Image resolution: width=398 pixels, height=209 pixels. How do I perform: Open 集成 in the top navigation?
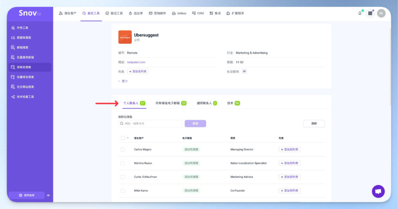[x=215, y=13]
